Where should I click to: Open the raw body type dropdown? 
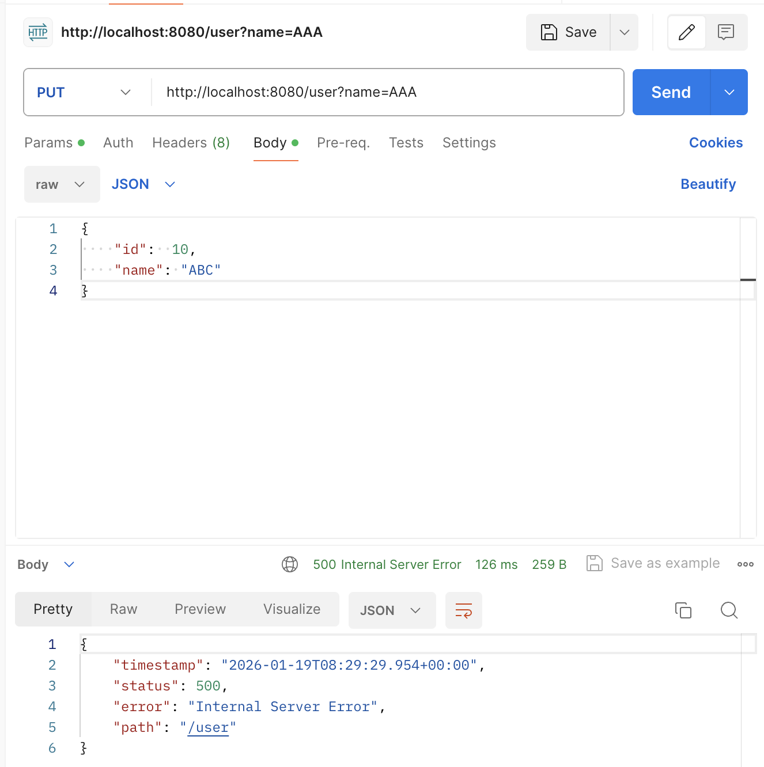(x=62, y=184)
